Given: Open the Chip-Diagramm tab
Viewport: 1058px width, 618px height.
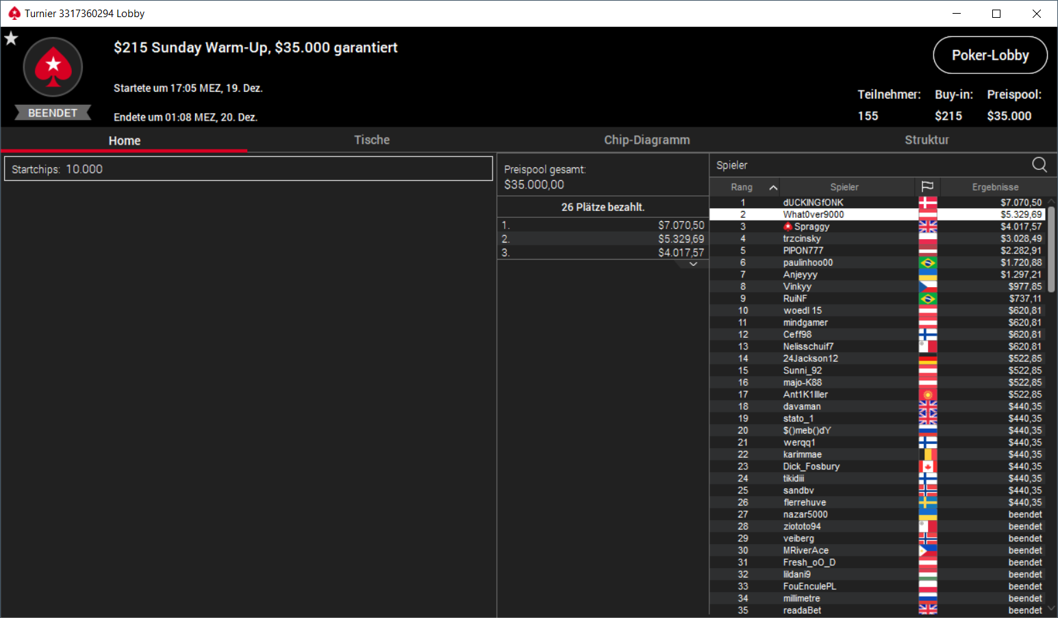Looking at the screenshot, I should (x=646, y=140).
